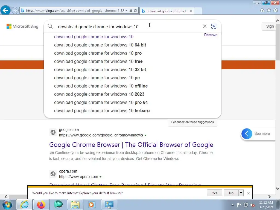Open the green globe browser taskbar icon
Screen dimensions: 280x210
point(58,205)
